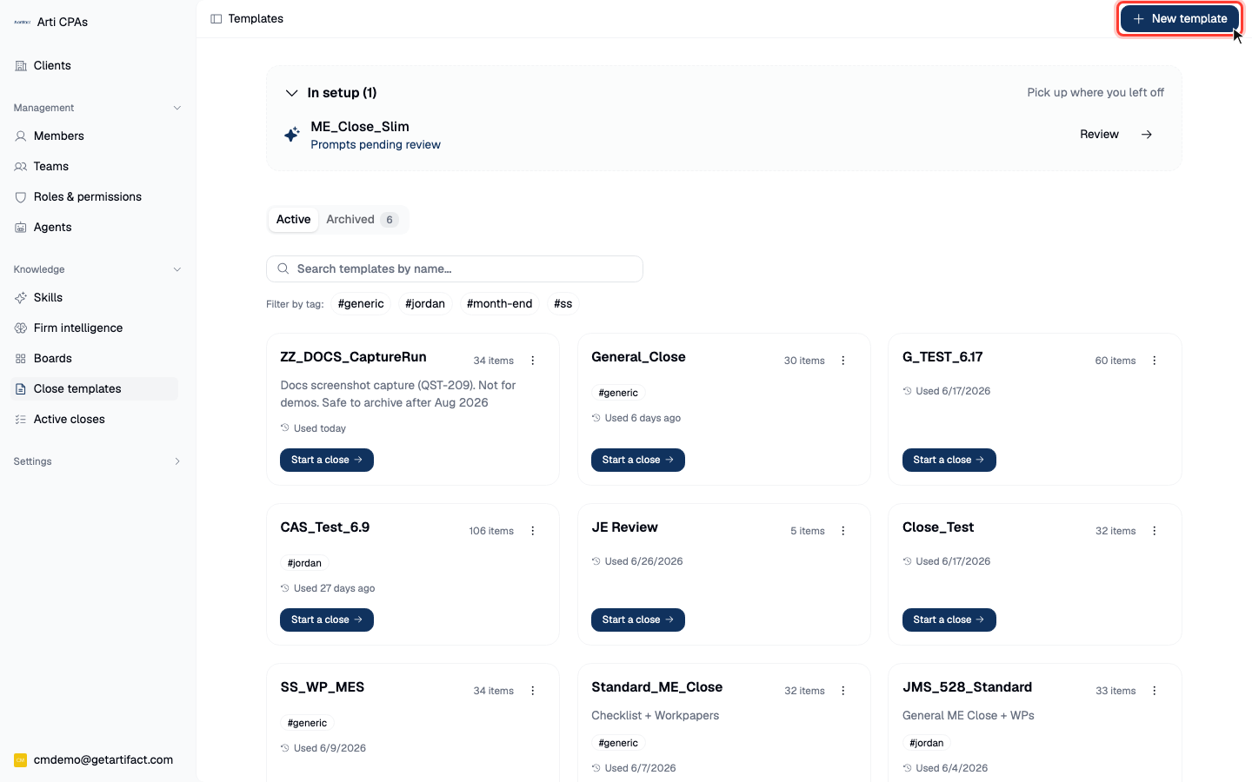Toggle the sidebar panel icon beside Templates
The height and width of the screenshot is (782, 1252).
click(x=216, y=18)
